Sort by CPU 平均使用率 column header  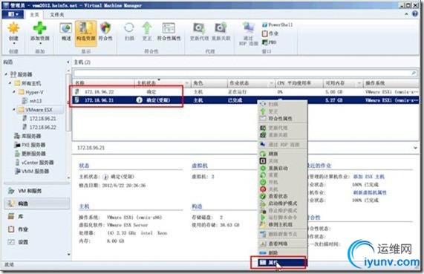[x=299, y=83]
